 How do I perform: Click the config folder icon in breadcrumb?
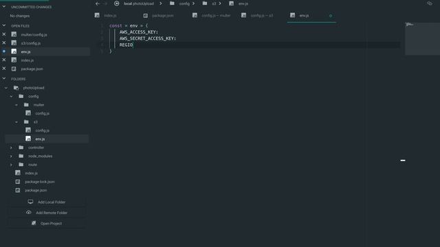click(x=172, y=3)
